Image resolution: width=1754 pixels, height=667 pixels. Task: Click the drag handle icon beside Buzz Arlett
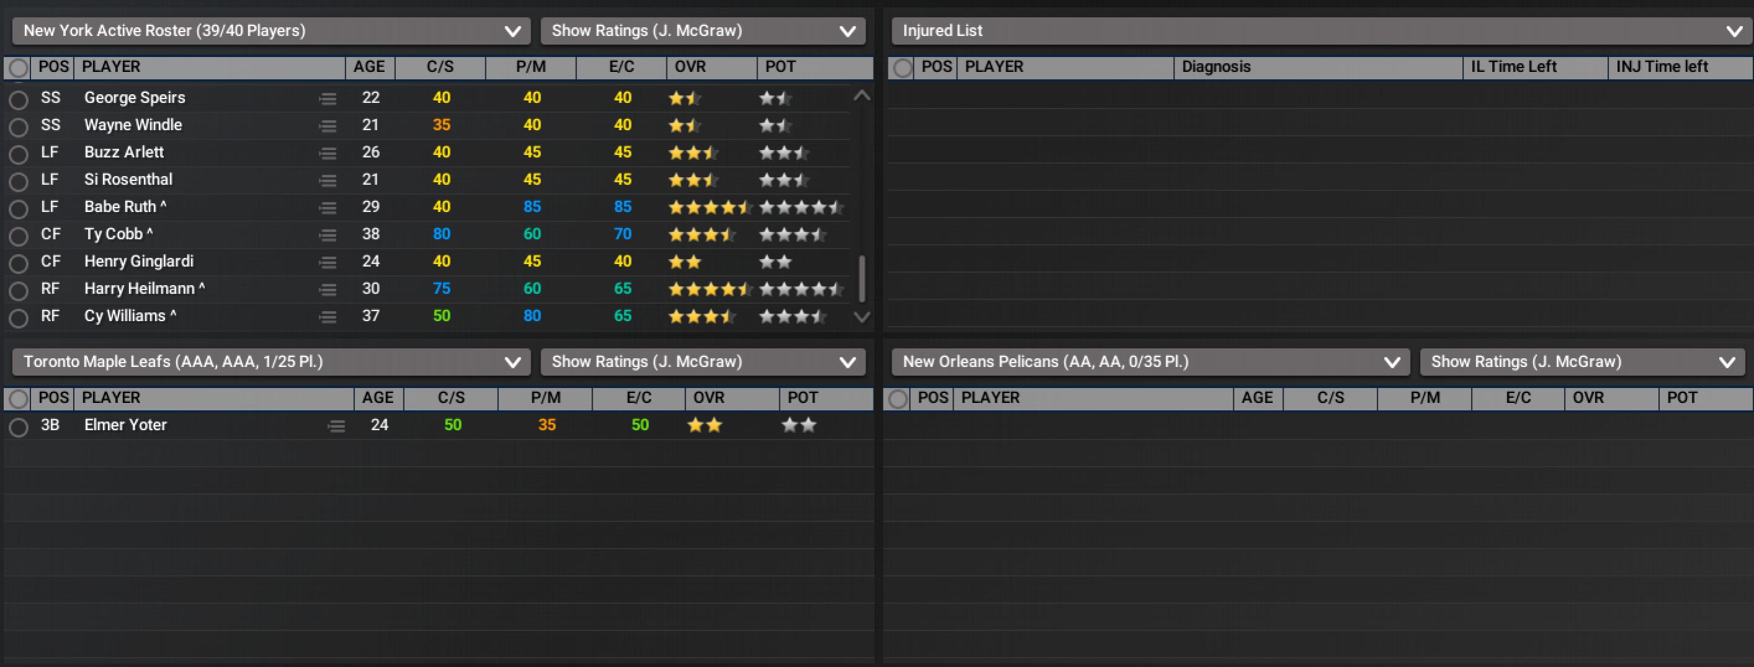(328, 153)
